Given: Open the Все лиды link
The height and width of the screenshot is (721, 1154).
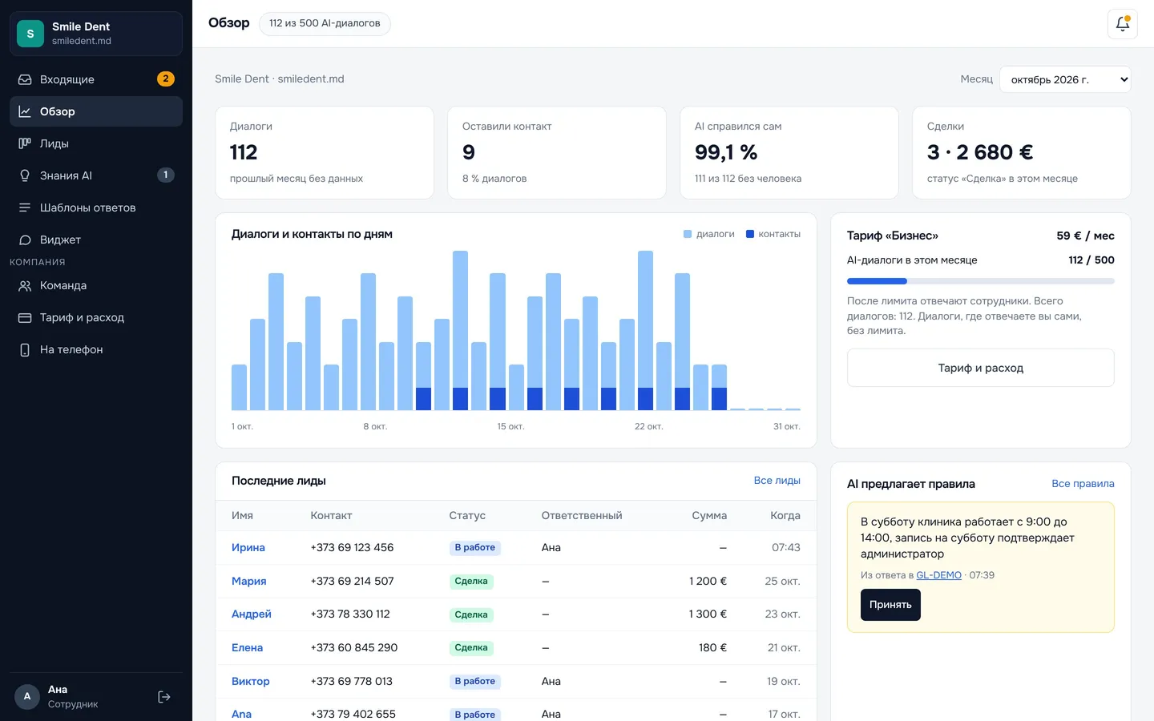Looking at the screenshot, I should tap(777, 481).
